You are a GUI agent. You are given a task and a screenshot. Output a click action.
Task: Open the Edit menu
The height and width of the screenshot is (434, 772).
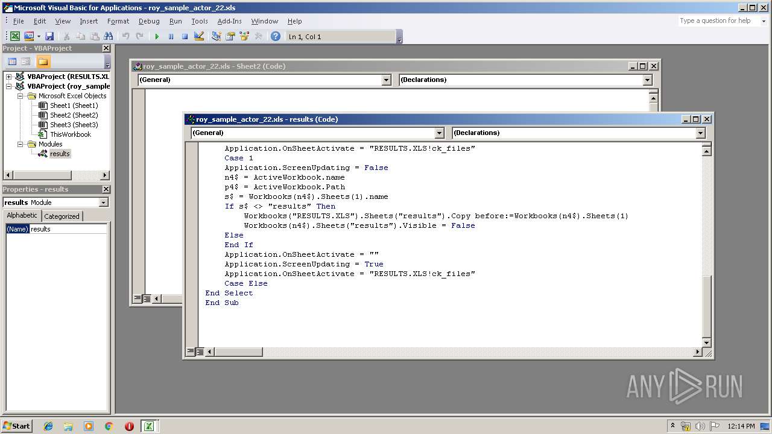pos(40,21)
